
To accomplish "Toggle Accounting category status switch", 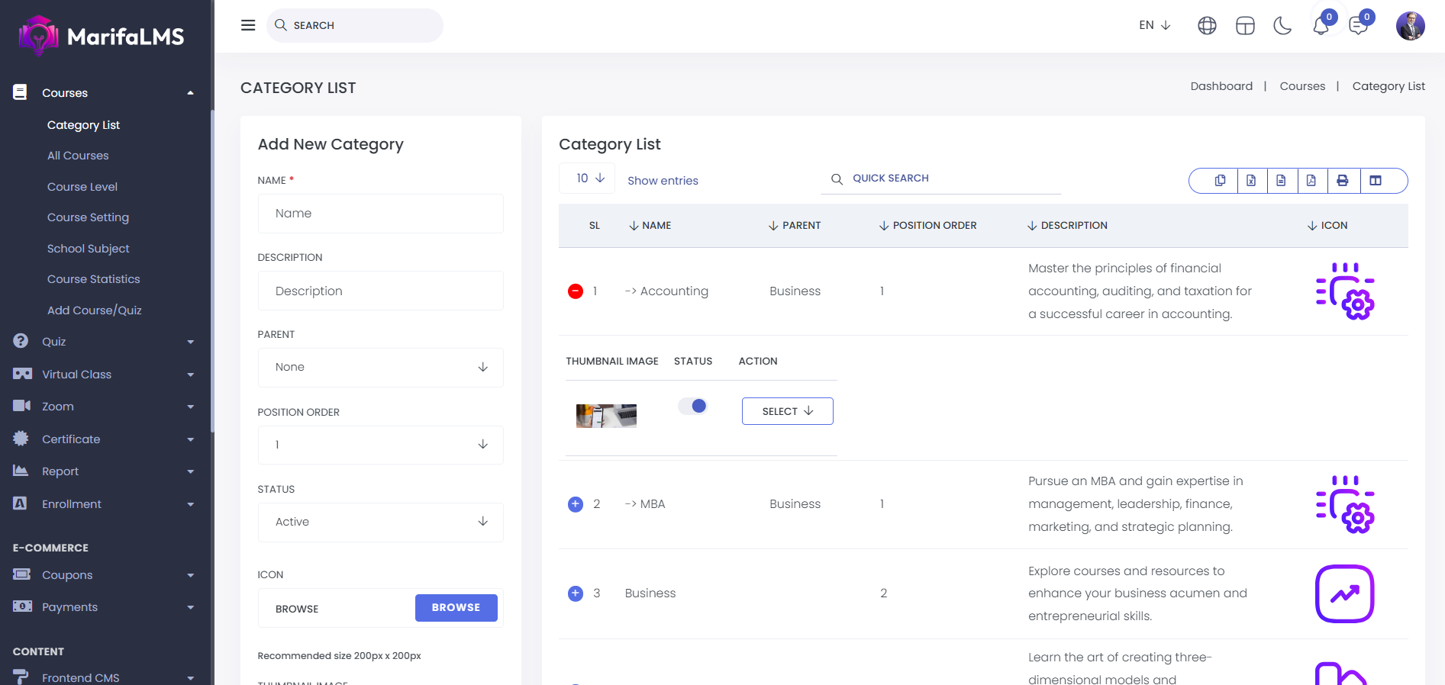I will [693, 406].
